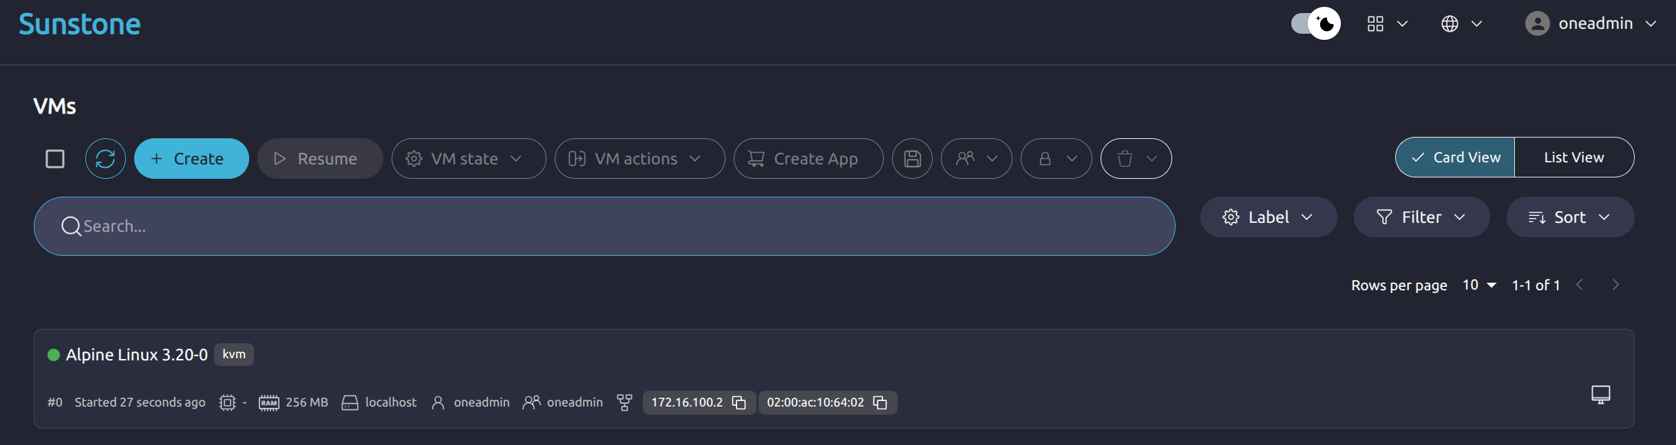This screenshot has width=1676, height=445.
Task: Click the Create button
Action: [x=191, y=159]
